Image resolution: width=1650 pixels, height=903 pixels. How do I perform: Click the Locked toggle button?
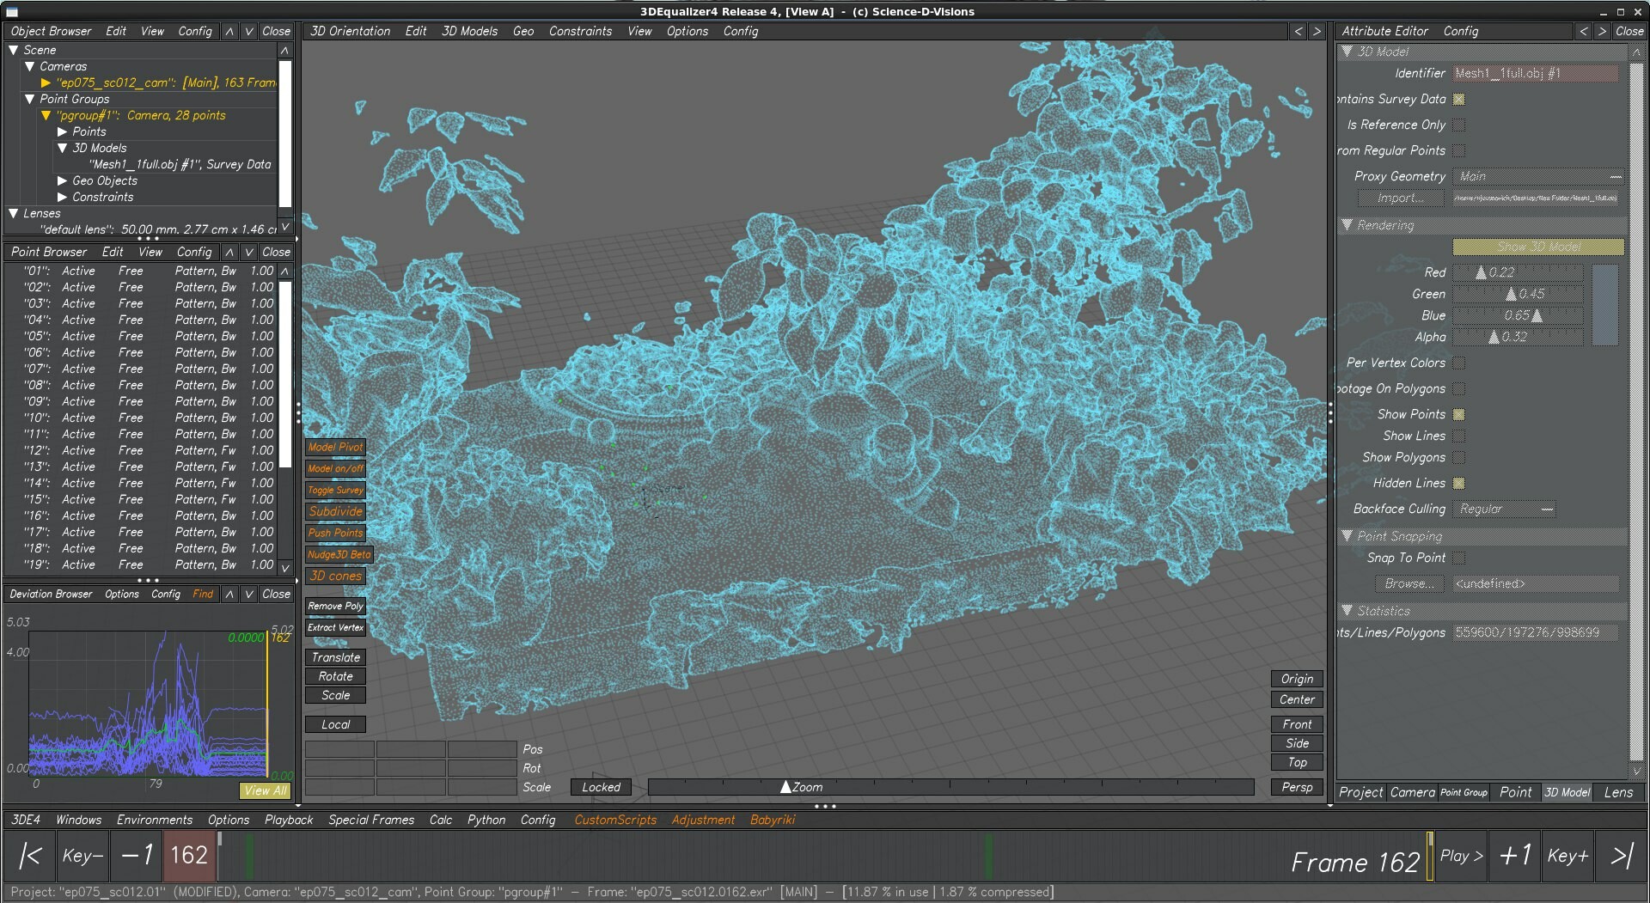pyautogui.click(x=601, y=787)
